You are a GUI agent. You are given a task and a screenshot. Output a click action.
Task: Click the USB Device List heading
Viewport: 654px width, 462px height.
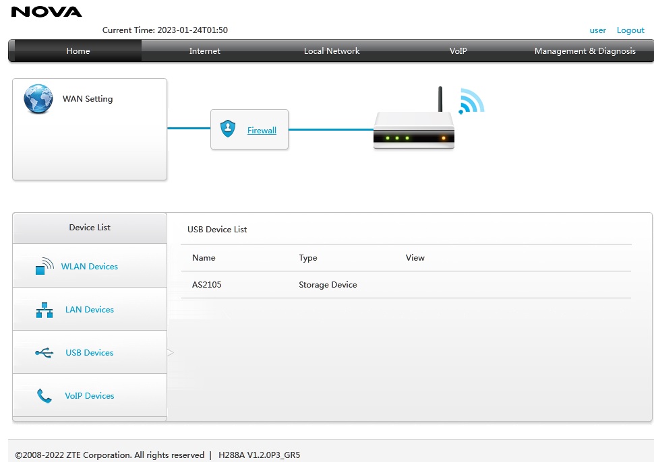217,230
